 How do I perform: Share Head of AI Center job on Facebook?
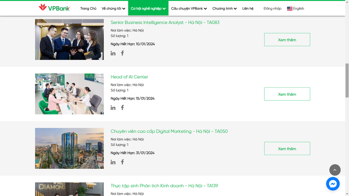pyautogui.click(x=122, y=107)
